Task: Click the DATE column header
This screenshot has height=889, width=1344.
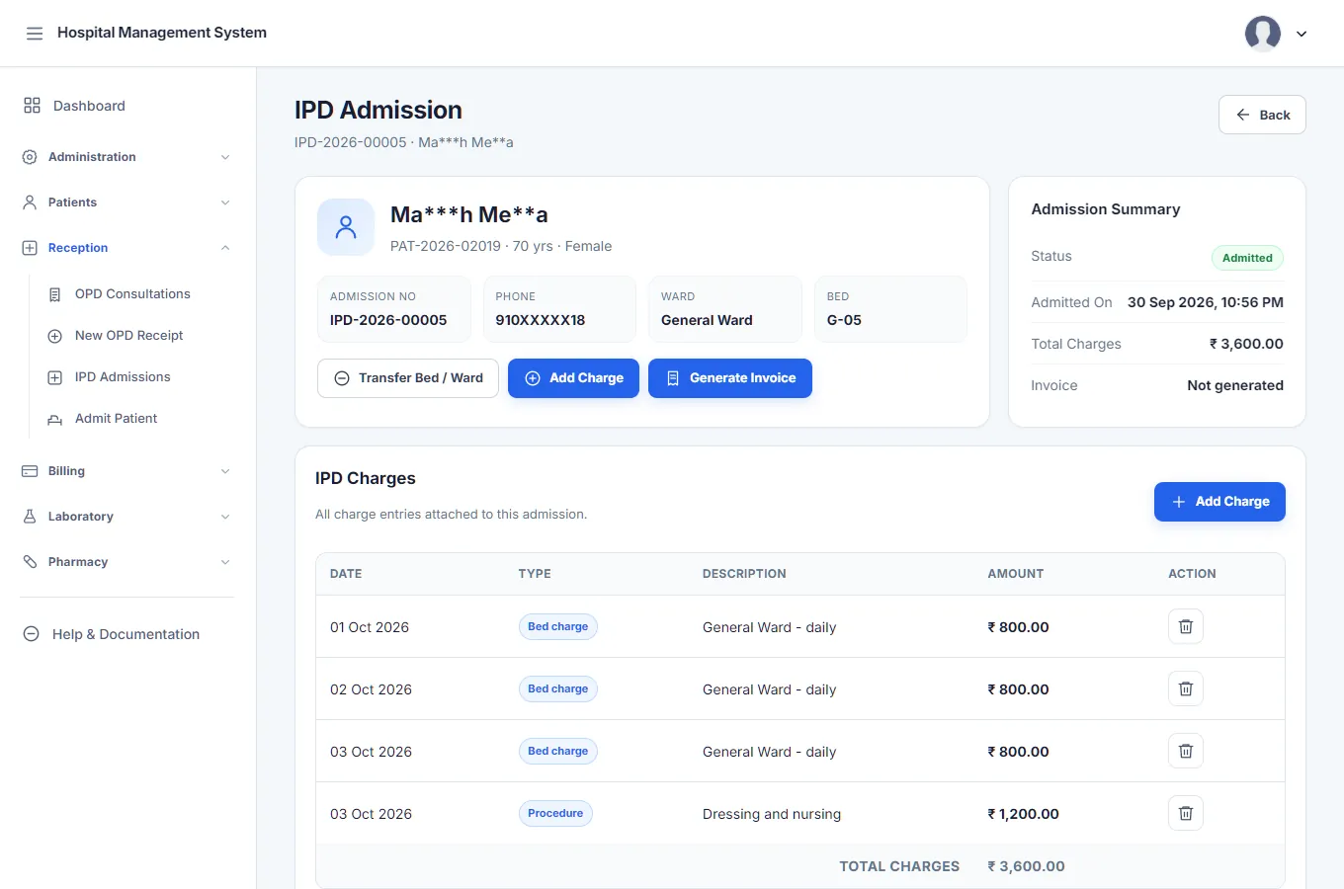Action: pyautogui.click(x=346, y=574)
